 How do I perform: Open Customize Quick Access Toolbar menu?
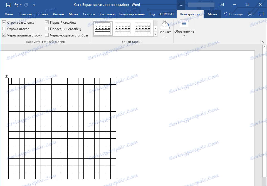point(34,5)
